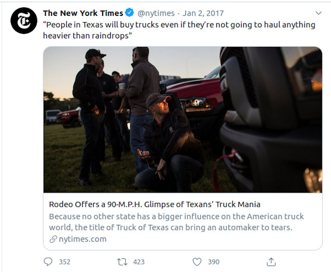
Task: Like the tweet with the heart icon
Action: [197, 262]
